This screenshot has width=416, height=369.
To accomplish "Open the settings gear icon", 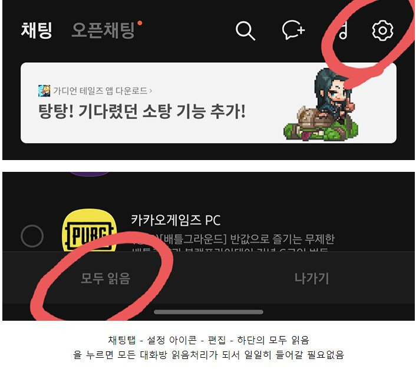I will click(382, 31).
